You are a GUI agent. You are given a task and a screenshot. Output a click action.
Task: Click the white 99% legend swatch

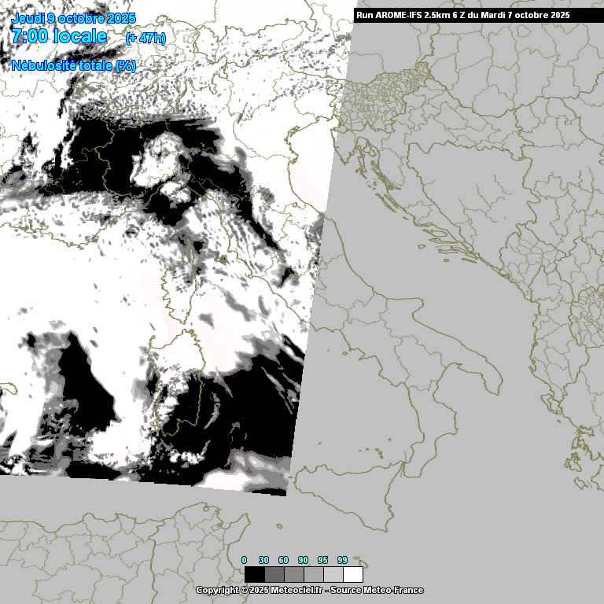click(x=352, y=574)
